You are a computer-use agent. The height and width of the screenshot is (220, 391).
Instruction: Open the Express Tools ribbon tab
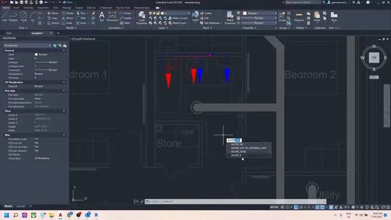pos(123,8)
